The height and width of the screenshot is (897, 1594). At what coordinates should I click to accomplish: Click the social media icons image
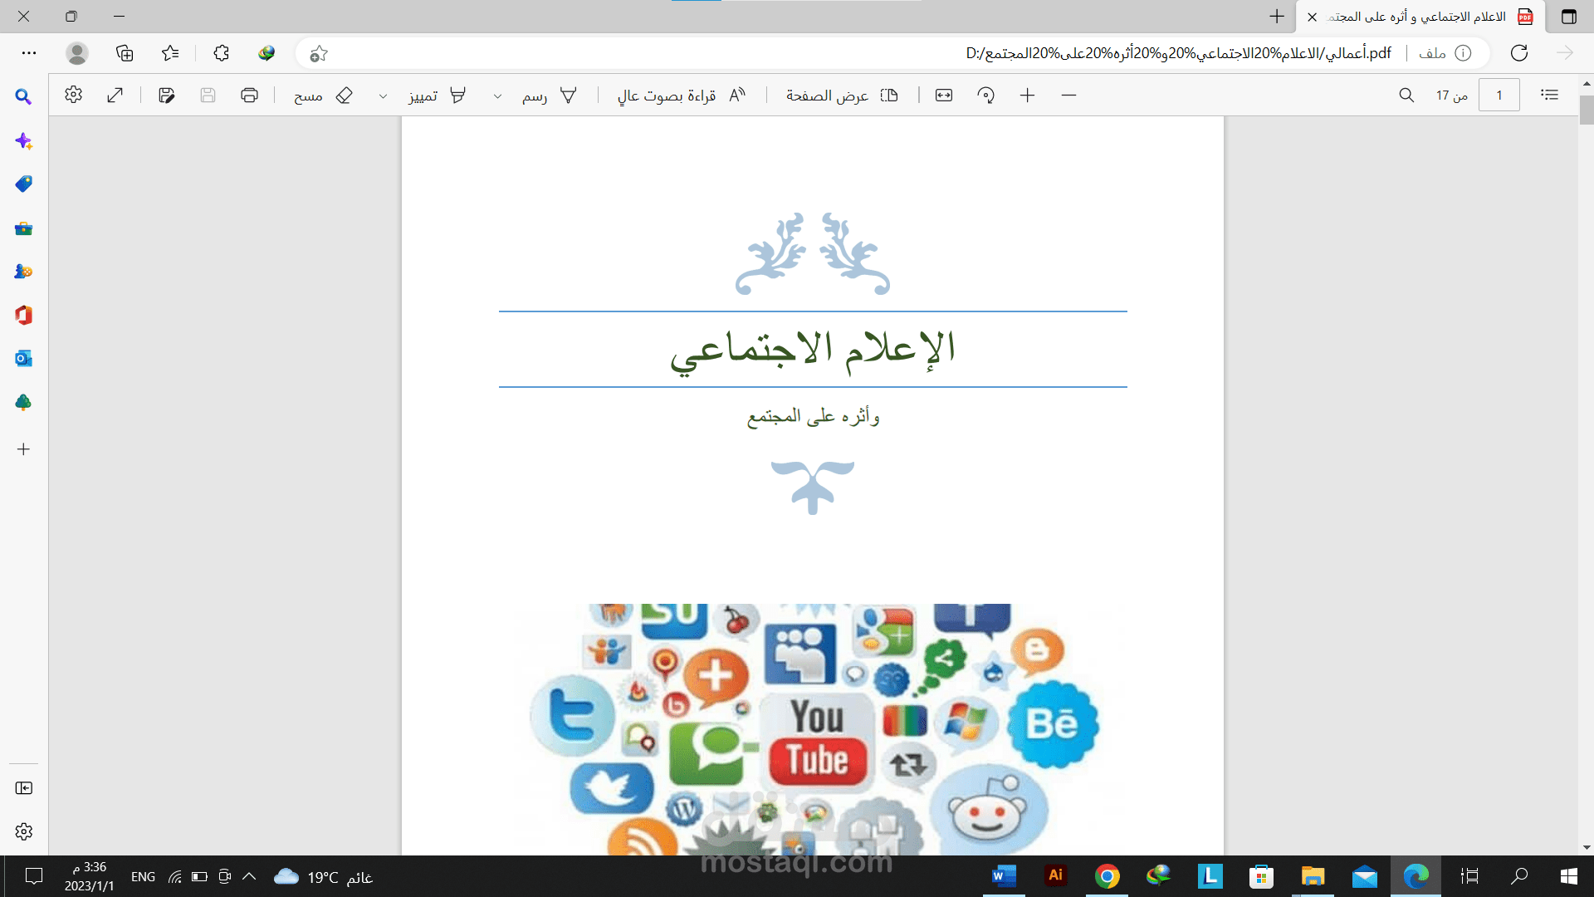(x=814, y=729)
